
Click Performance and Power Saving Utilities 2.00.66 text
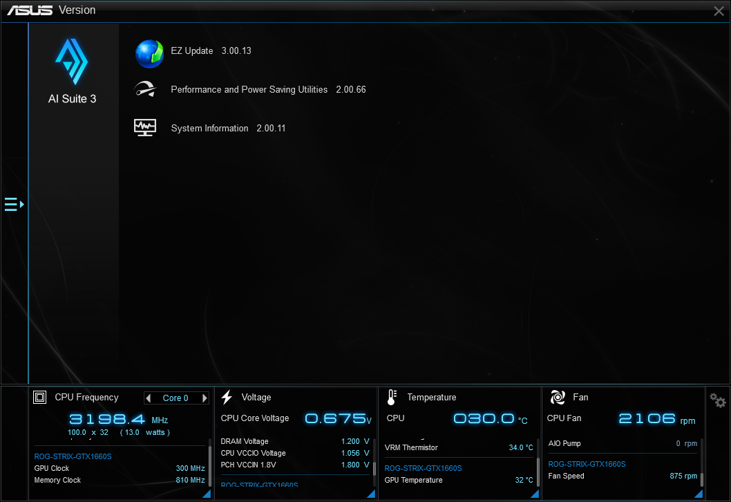[x=268, y=90]
